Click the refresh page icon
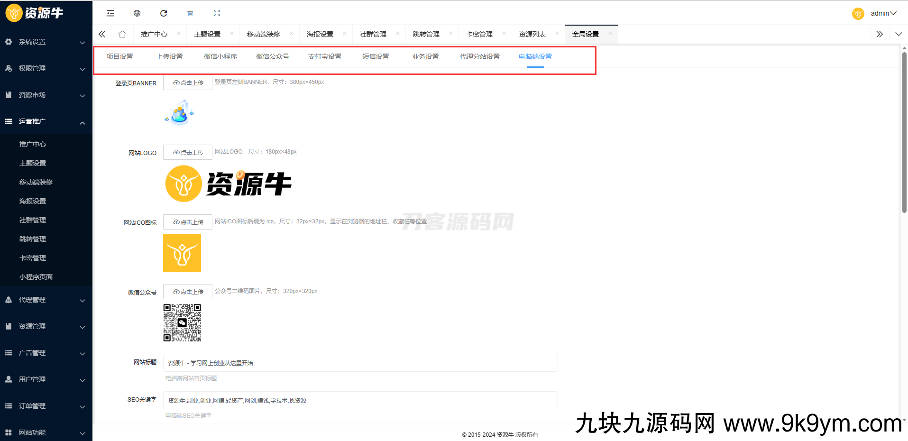Viewport: 908px width, 441px height. 164,13
